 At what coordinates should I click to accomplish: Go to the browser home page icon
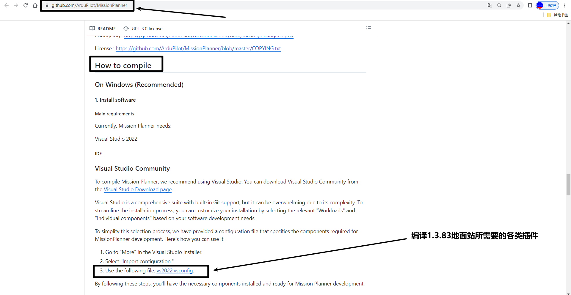click(35, 5)
